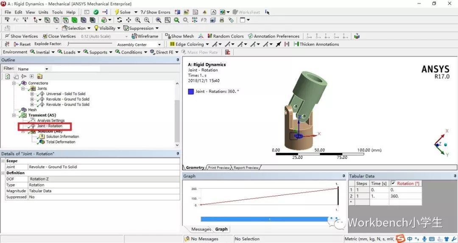Pin the Details panel
This screenshot has height=243, width=458.
(178, 154)
